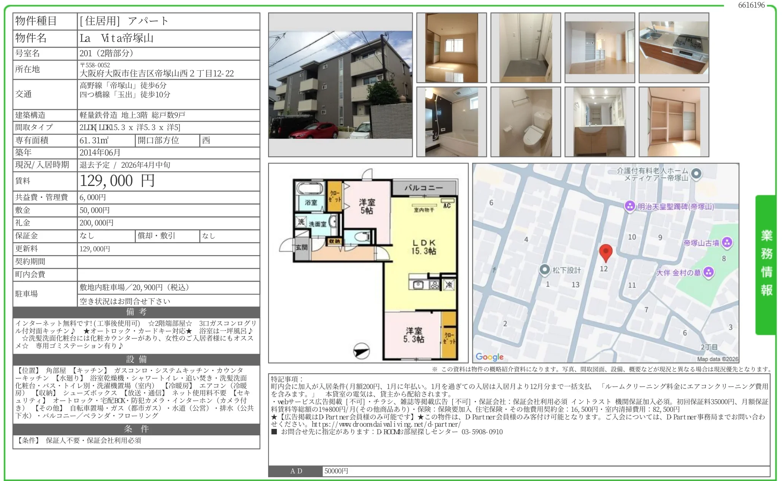
Task: Open the building exterior photo
Action: pos(340,85)
